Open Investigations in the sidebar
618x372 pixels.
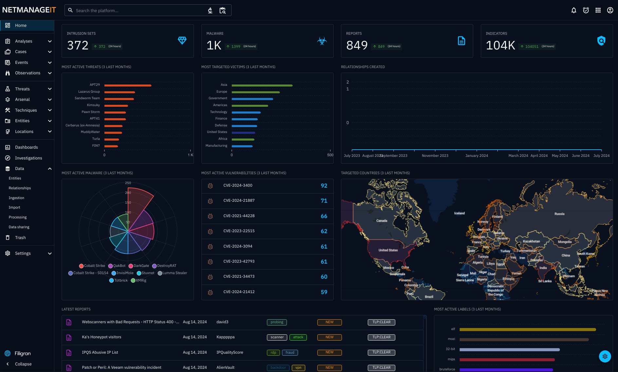[28, 158]
